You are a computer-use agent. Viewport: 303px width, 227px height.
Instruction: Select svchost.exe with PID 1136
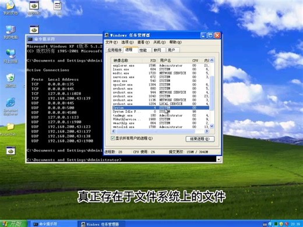coord(161,100)
